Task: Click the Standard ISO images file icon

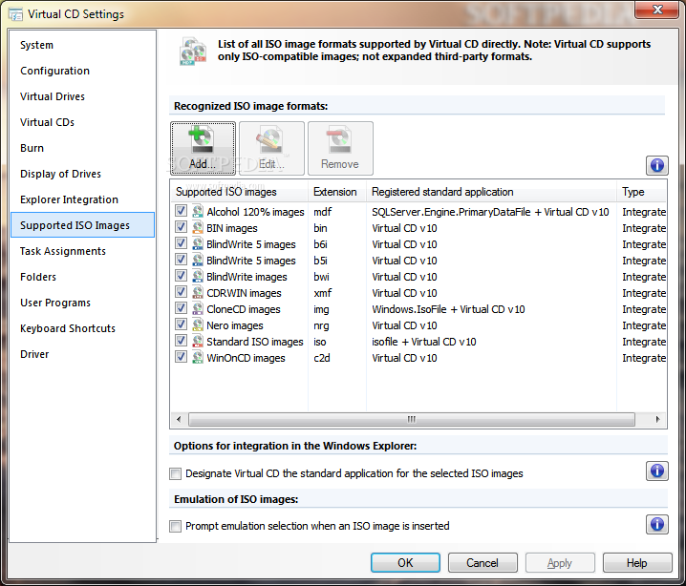Action: [198, 342]
